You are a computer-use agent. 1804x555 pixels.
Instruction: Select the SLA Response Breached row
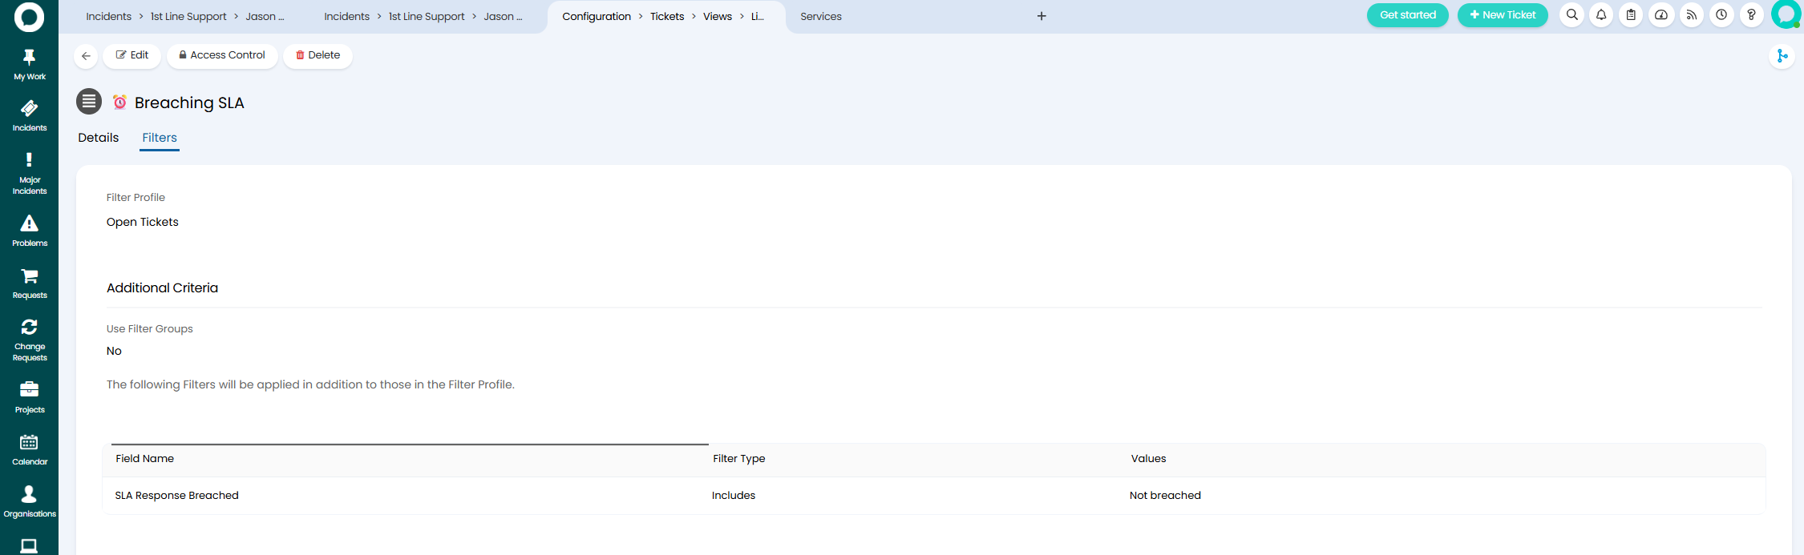click(177, 496)
